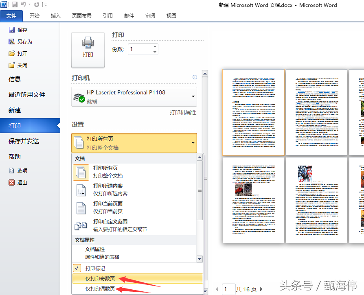Select 打印当前页面 option icon
The height and width of the screenshot is (295, 364).
(81, 208)
